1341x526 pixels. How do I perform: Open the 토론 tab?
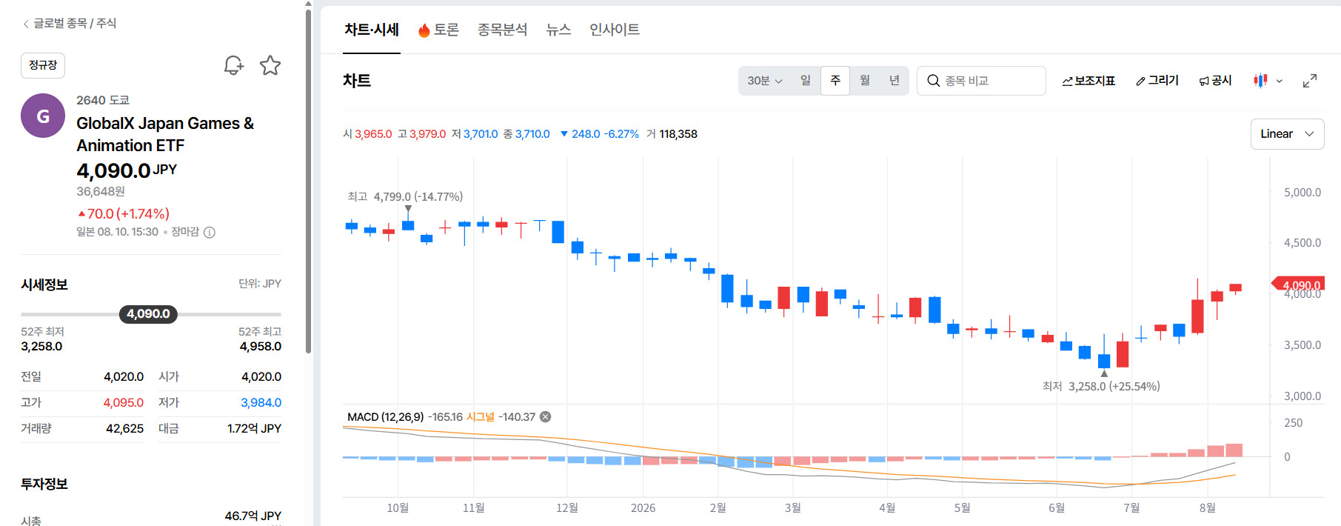pyautogui.click(x=438, y=30)
